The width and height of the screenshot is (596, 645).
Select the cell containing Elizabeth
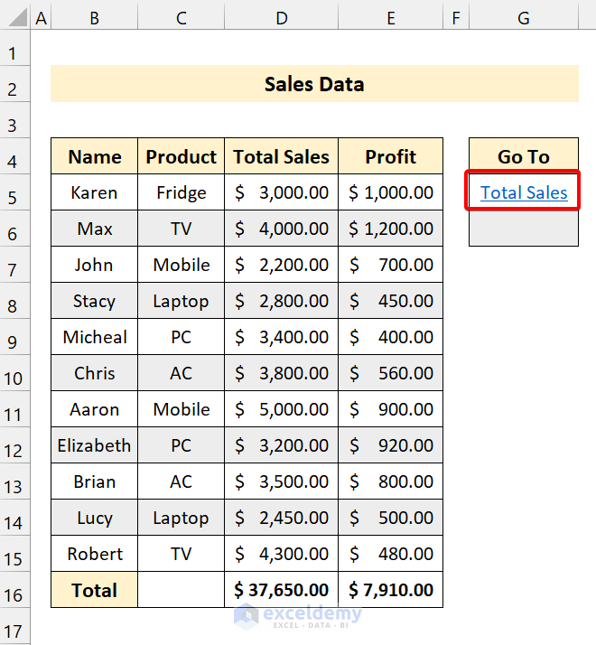point(94,445)
